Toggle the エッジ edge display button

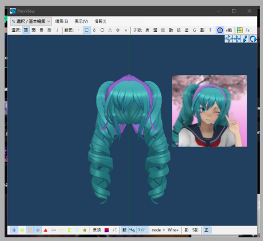142,230
